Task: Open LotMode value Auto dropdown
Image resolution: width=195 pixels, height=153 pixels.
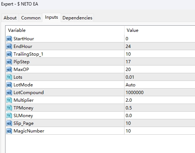Action: (160, 85)
